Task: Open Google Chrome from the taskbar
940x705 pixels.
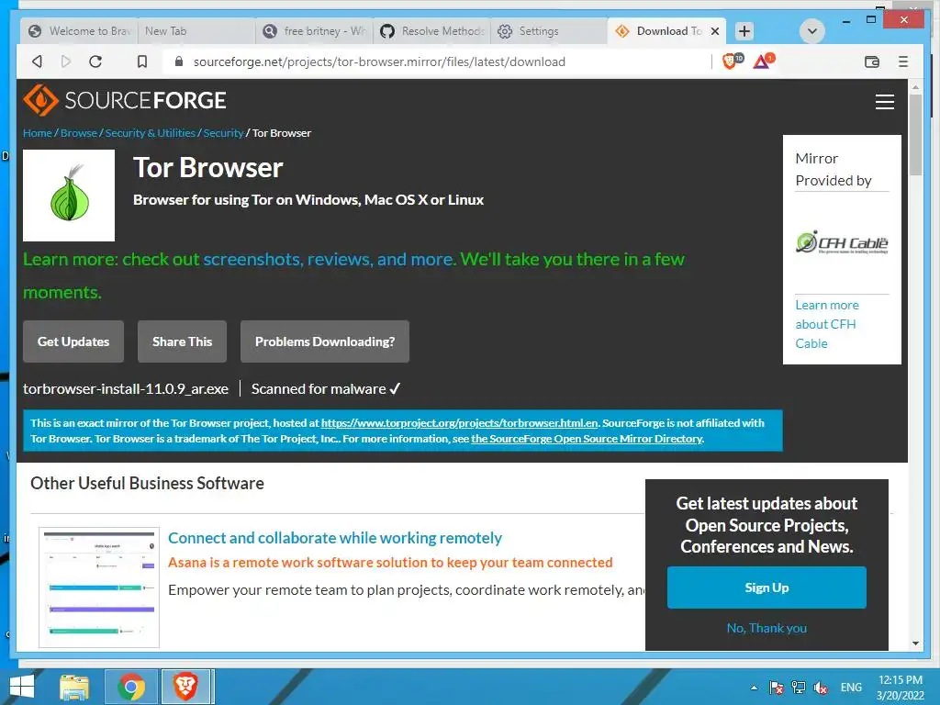Action: [x=131, y=687]
